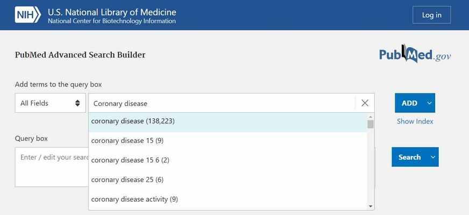Click the suggestion list scrollbar thumb
This screenshot has width=469, height=215.
coord(371,124)
